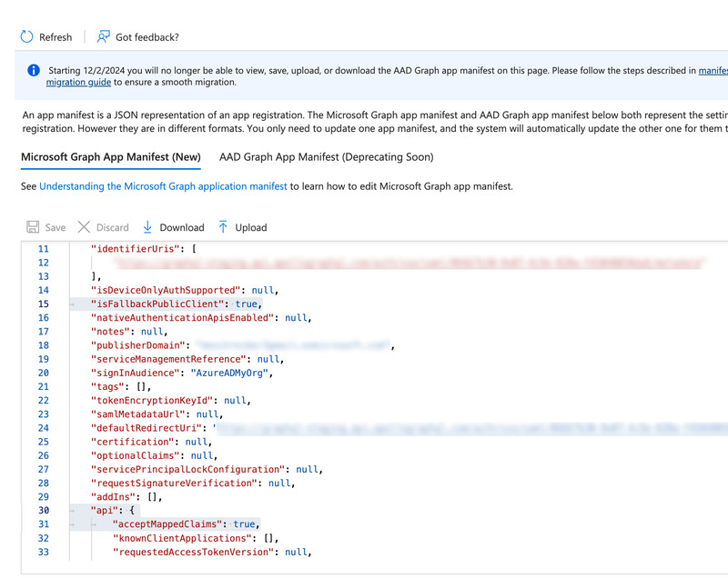Click the "isDeviceOnlyAuthSupported" key
The image size is (728, 578).
(166, 290)
